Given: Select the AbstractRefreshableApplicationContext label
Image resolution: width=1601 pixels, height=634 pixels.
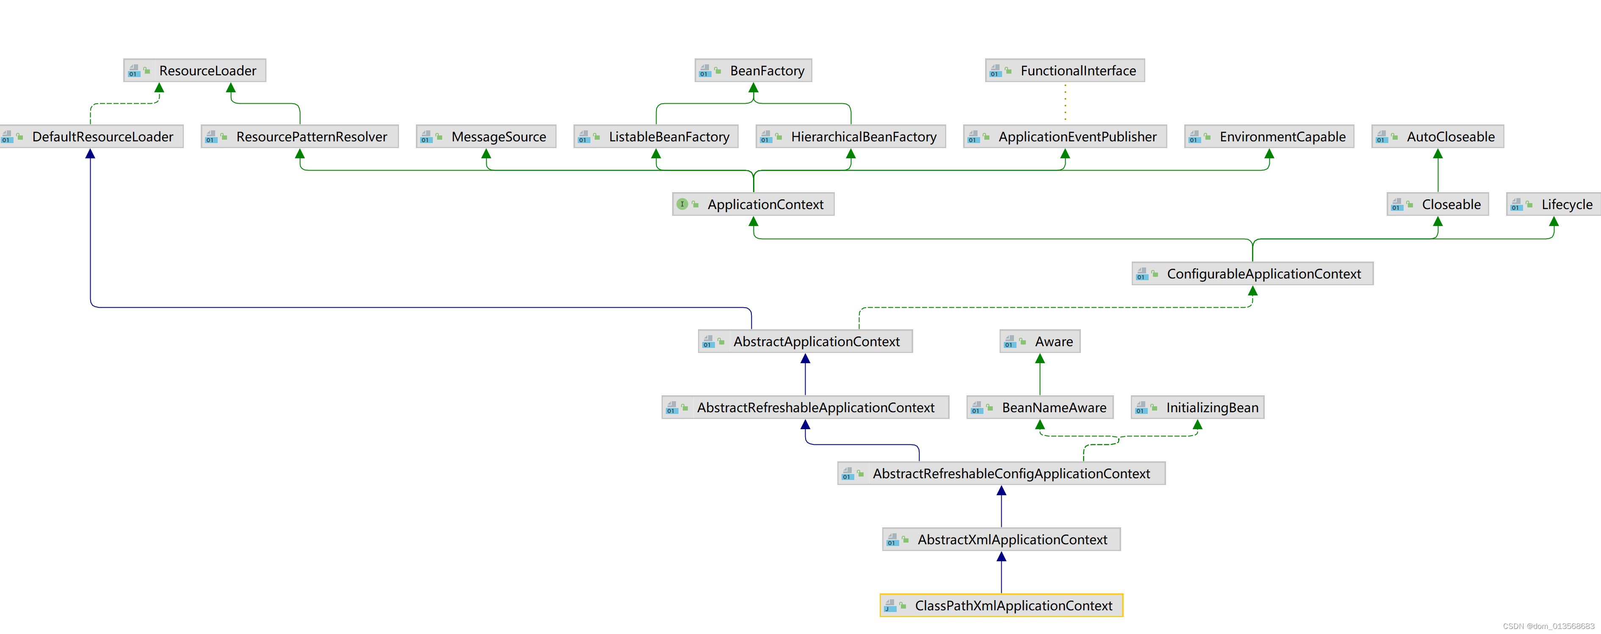Looking at the screenshot, I should tap(815, 407).
